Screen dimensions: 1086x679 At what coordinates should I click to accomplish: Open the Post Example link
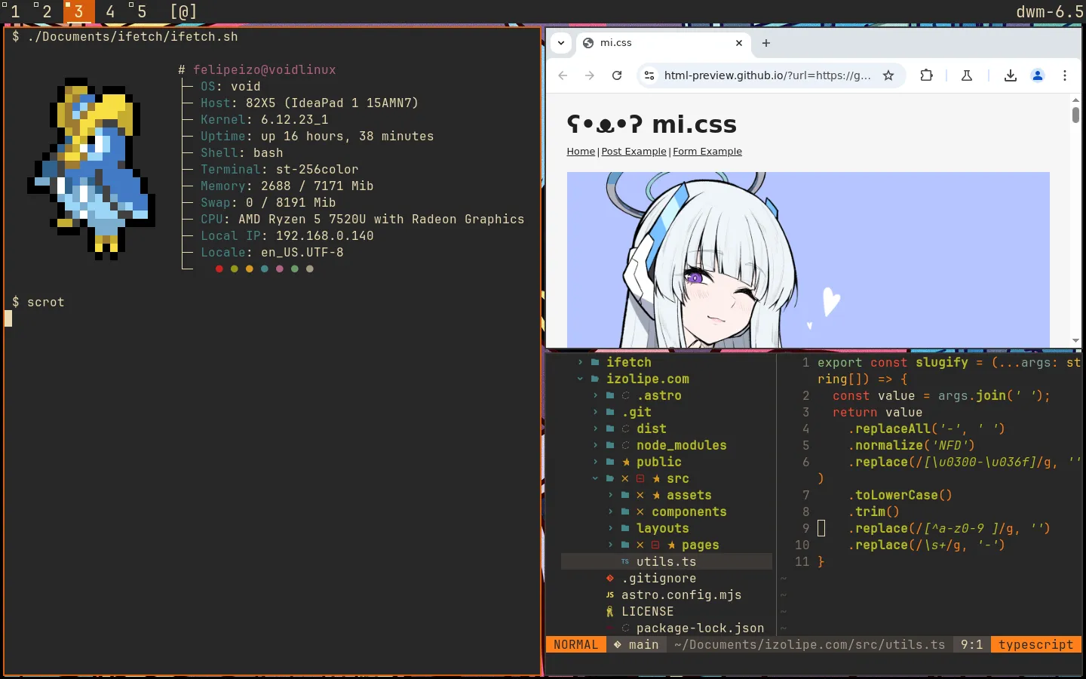(633, 152)
